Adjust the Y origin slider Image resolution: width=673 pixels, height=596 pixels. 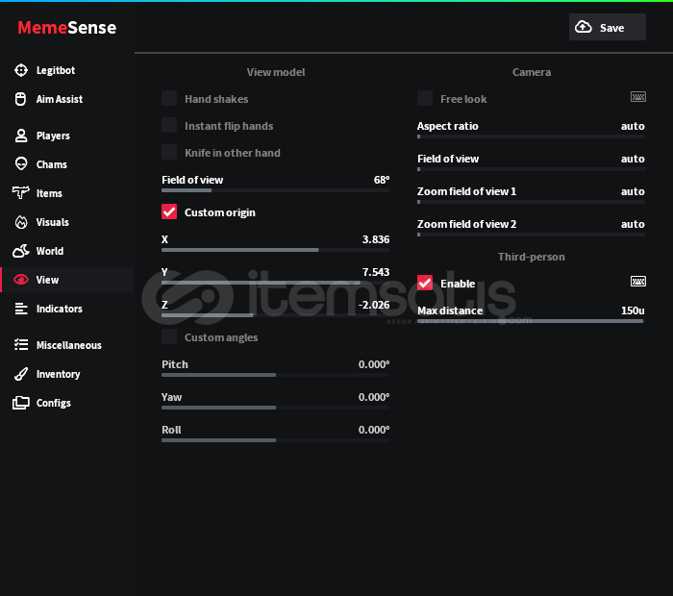[276, 283]
